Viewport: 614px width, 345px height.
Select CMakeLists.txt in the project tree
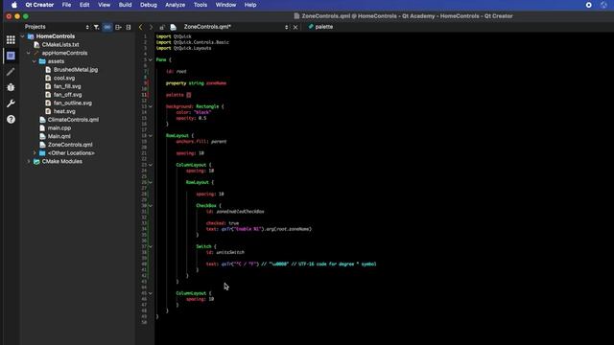[x=60, y=45]
